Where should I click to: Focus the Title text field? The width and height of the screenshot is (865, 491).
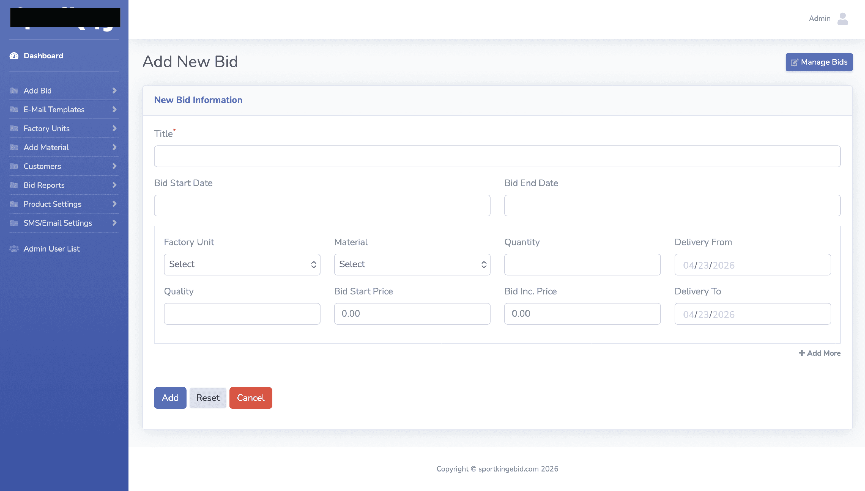pyautogui.click(x=497, y=156)
